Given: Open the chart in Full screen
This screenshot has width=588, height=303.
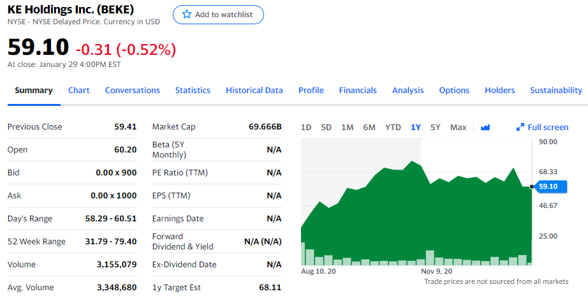Looking at the screenshot, I should pos(542,128).
